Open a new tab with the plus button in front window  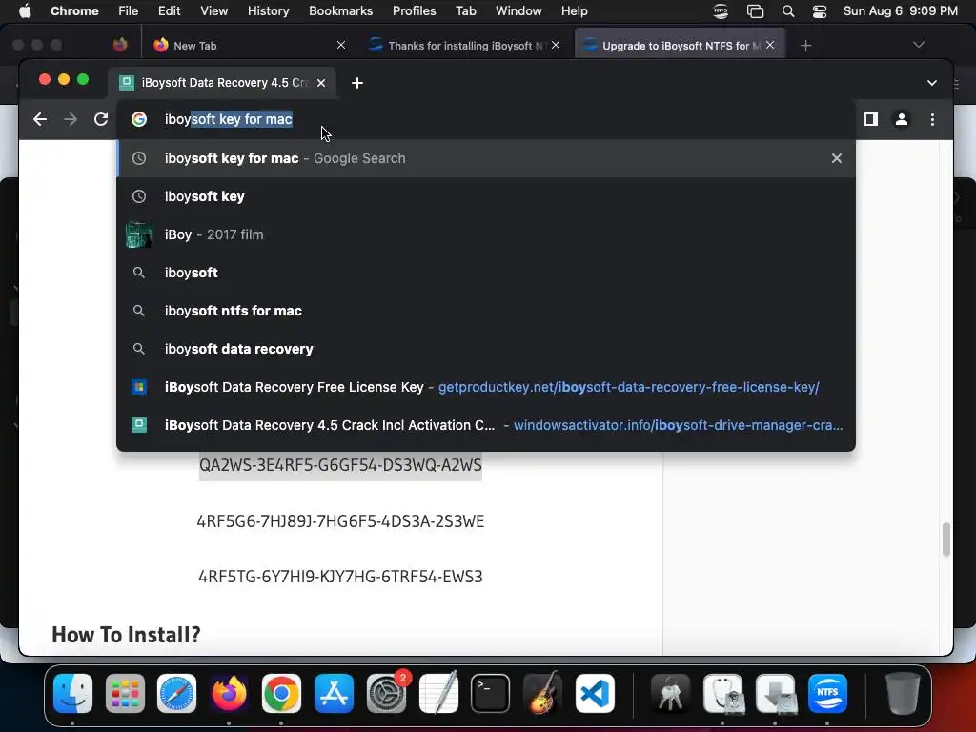tap(357, 83)
